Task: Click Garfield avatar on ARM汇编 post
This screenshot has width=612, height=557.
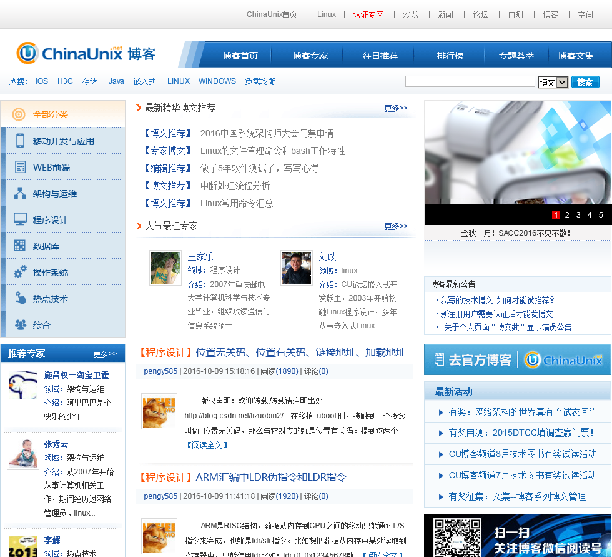Action: point(159,536)
